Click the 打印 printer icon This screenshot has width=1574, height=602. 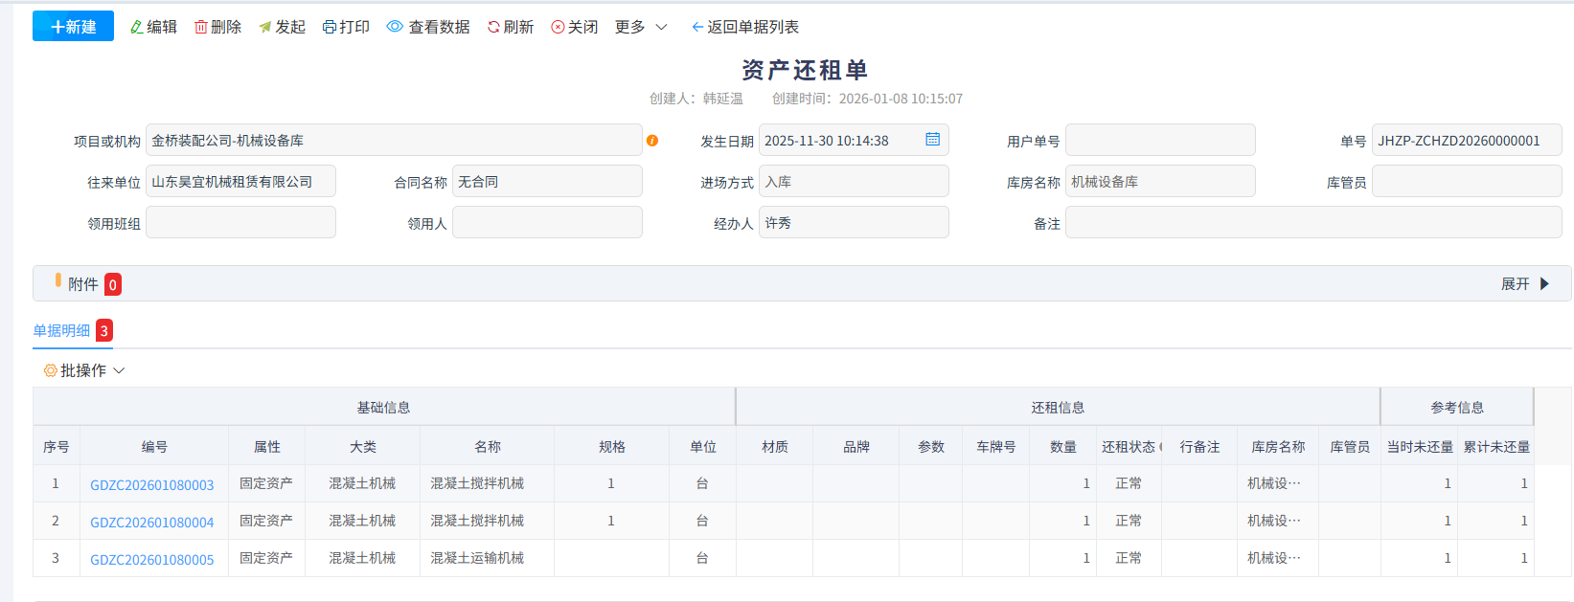click(x=330, y=27)
